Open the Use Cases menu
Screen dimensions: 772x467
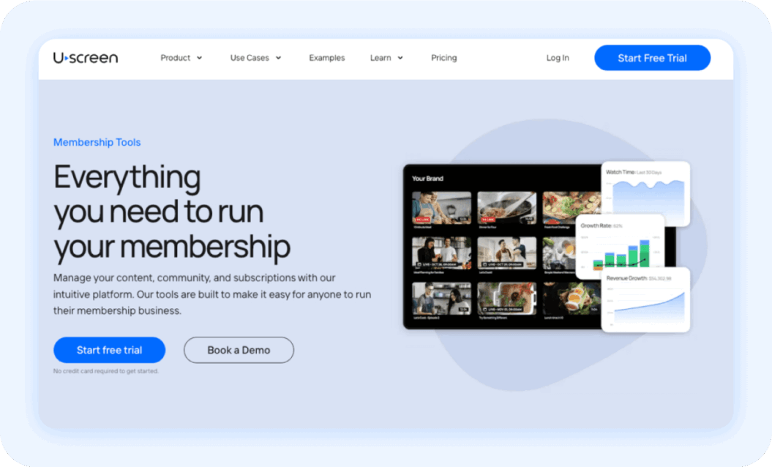255,58
